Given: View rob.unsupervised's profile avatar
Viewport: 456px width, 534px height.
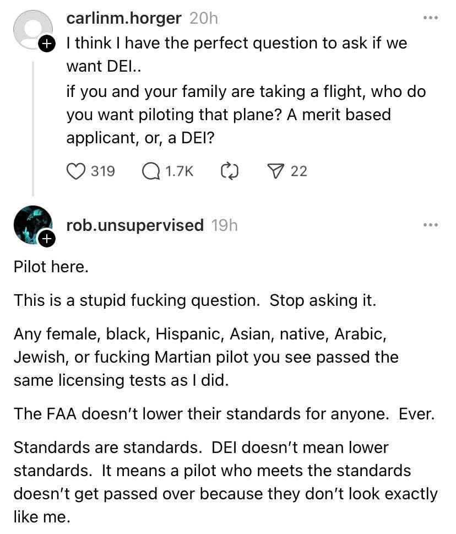Looking at the screenshot, I should [32, 225].
